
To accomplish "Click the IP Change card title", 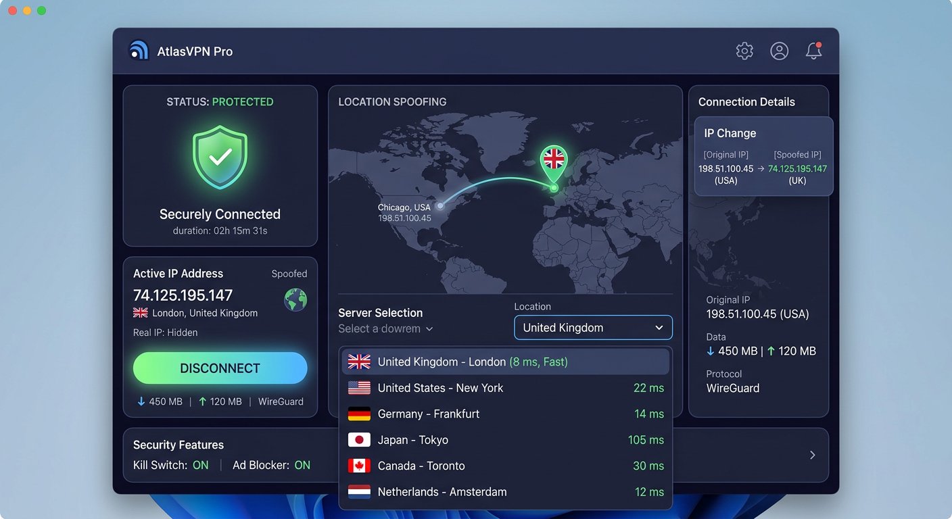I will click(x=730, y=133).
